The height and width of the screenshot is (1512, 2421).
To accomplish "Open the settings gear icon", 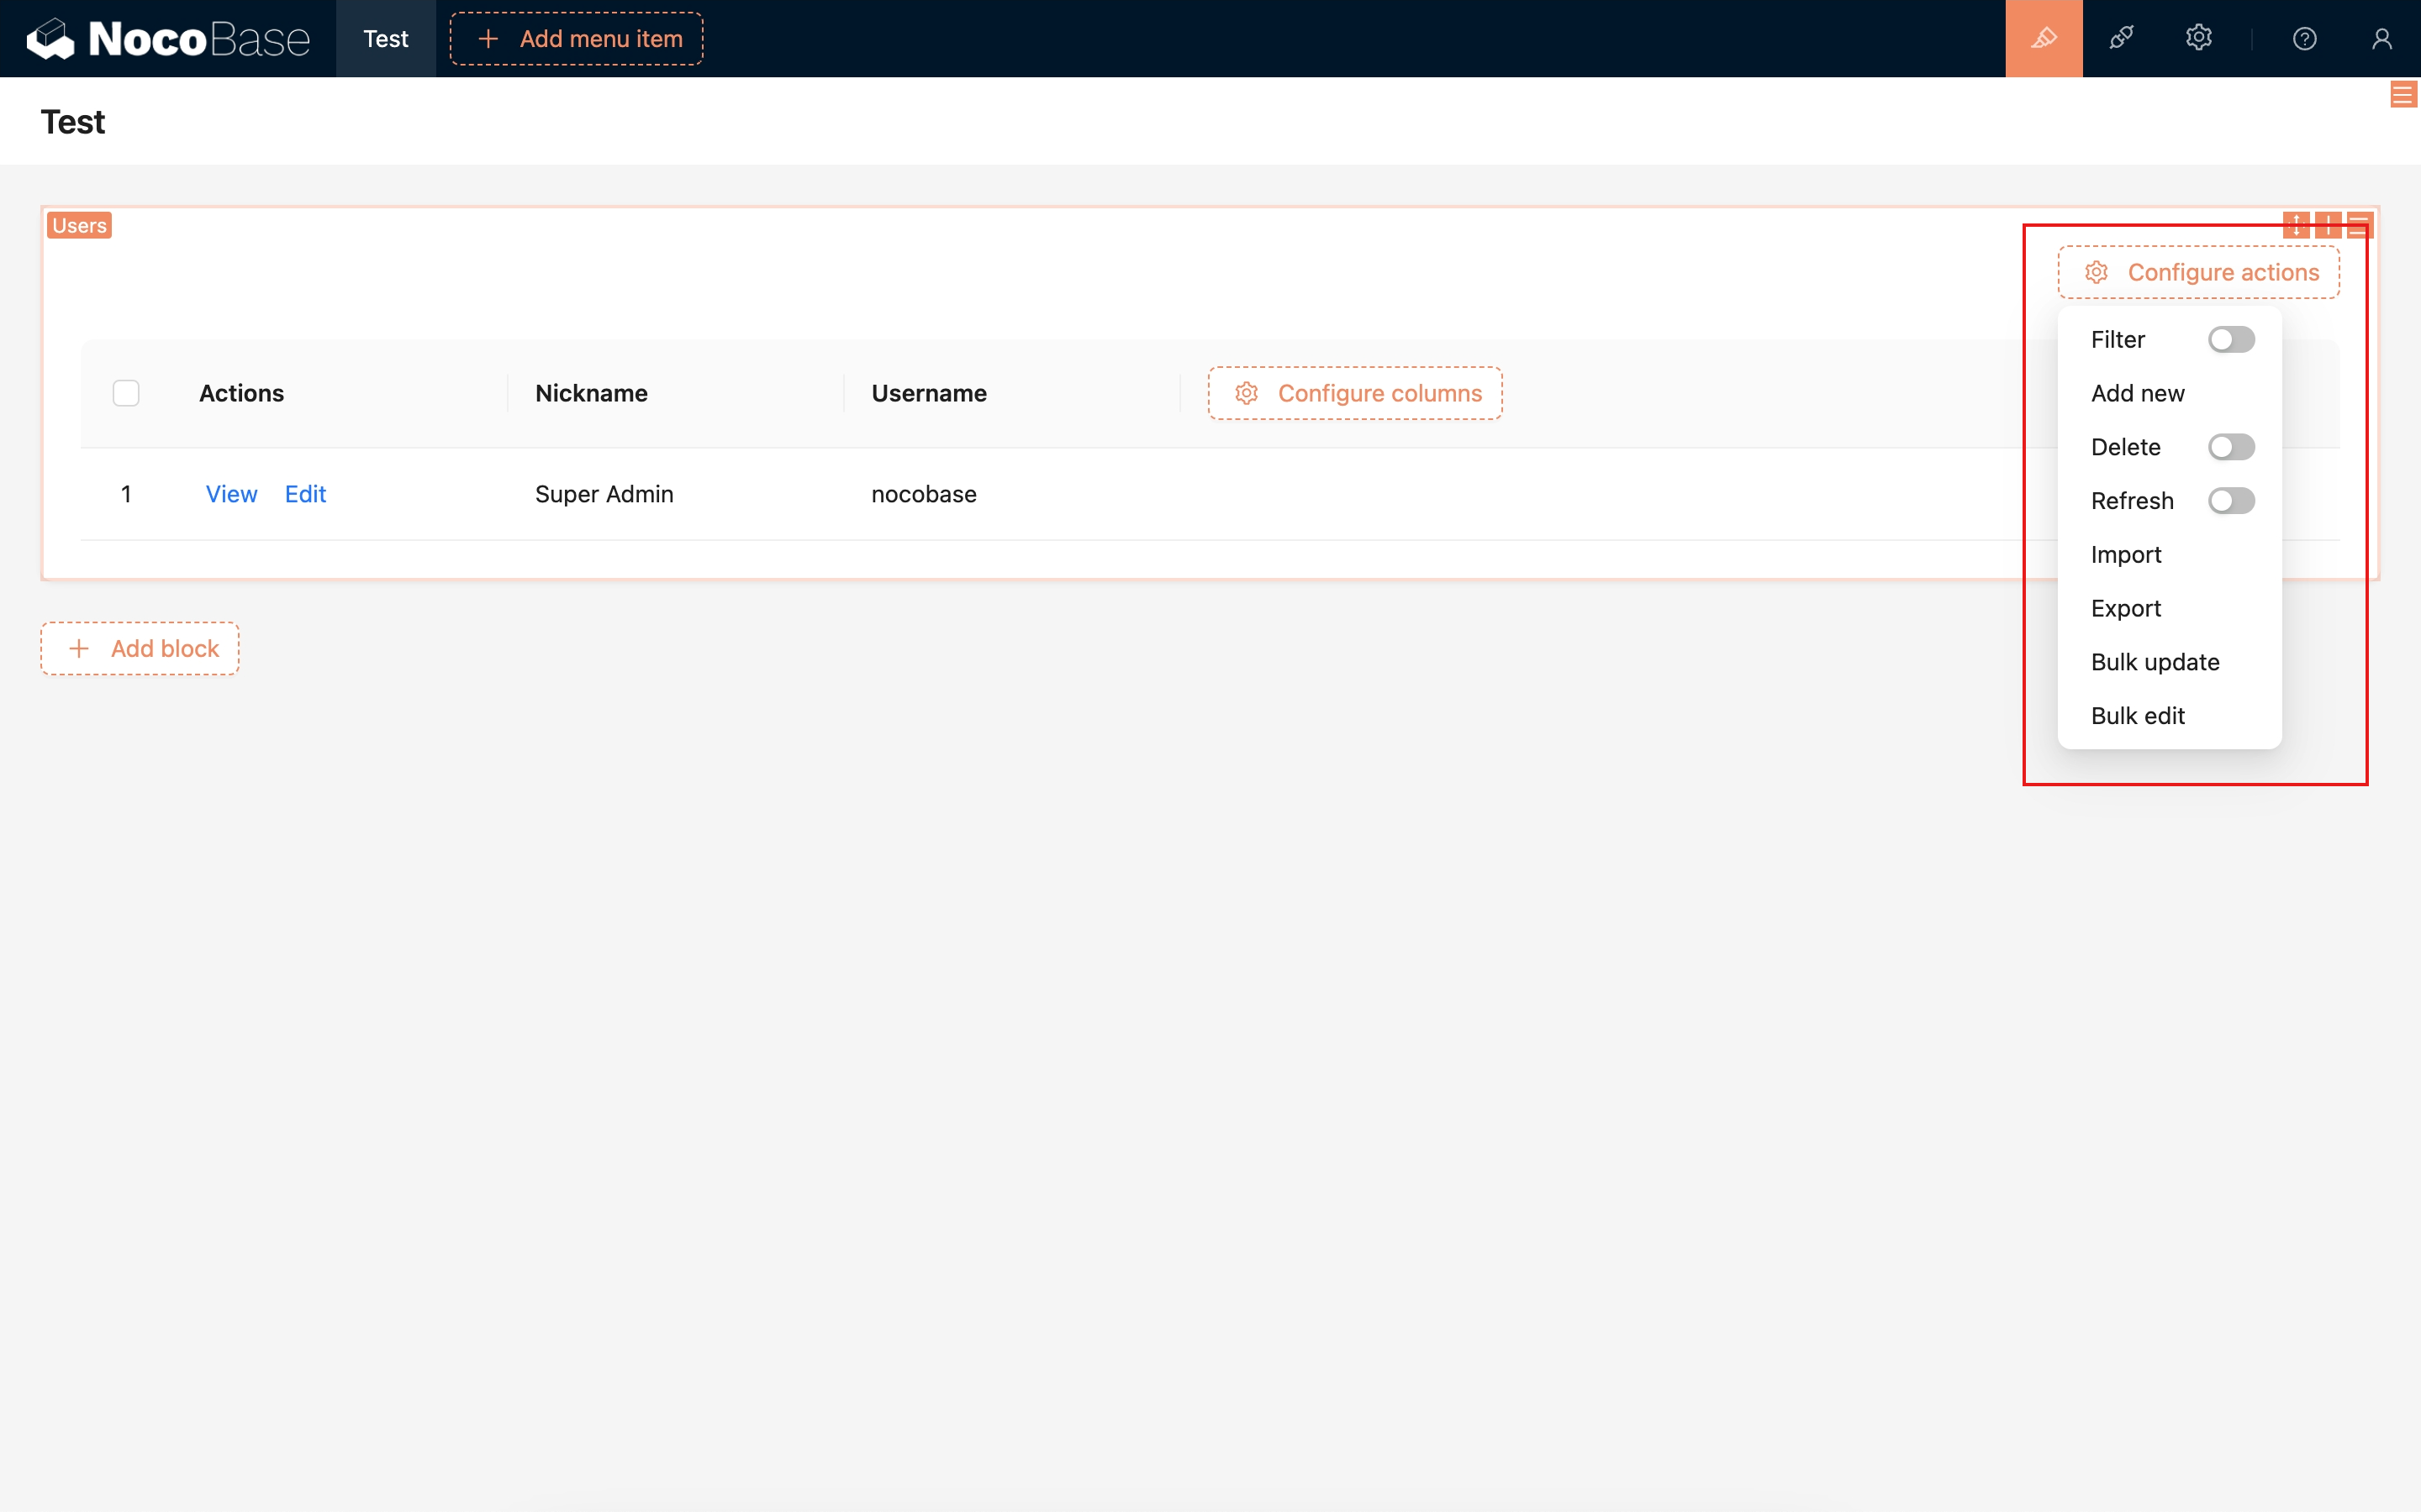I will click(x=2198, y=39).
